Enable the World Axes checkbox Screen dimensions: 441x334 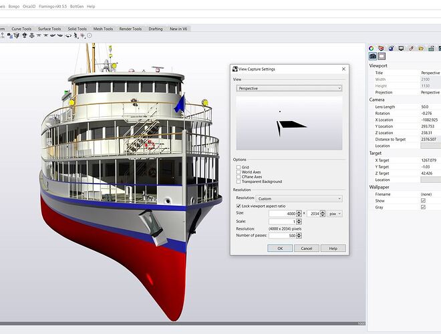coord(239,172)
